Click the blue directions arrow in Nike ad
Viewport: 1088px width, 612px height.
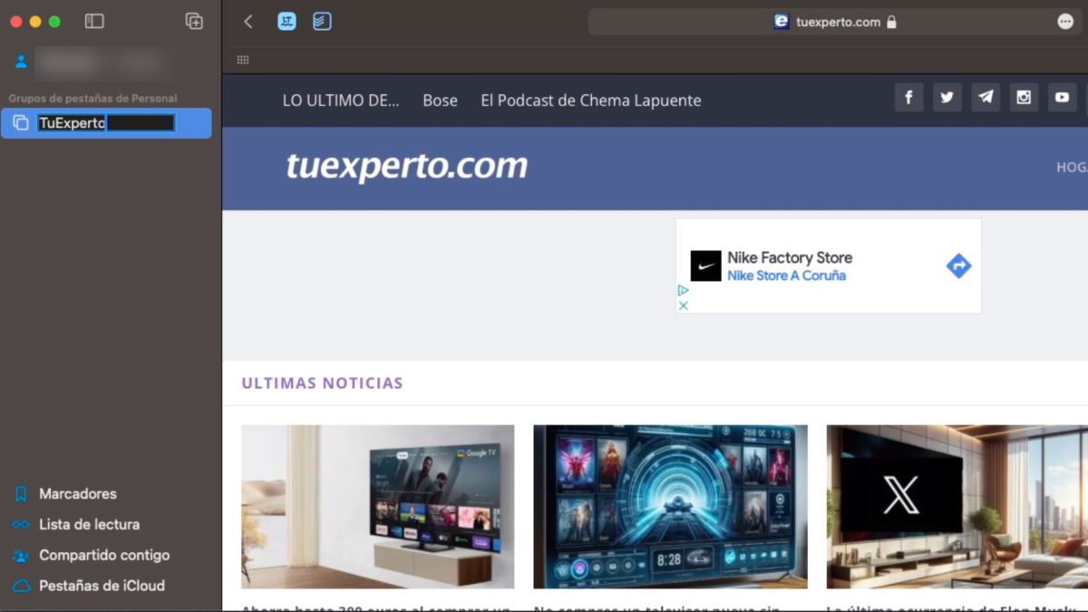pos(958,266)
